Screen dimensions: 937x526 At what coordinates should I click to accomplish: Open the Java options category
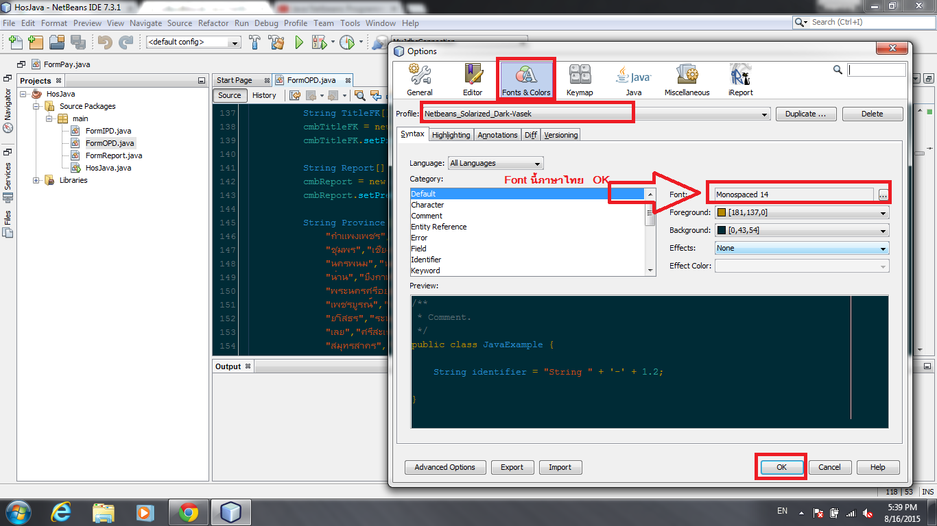coord(633,79)
